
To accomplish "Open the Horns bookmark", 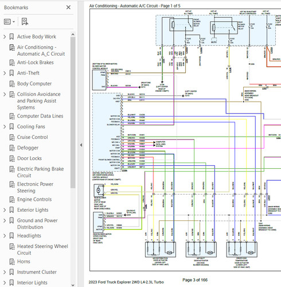I will 24,262.
